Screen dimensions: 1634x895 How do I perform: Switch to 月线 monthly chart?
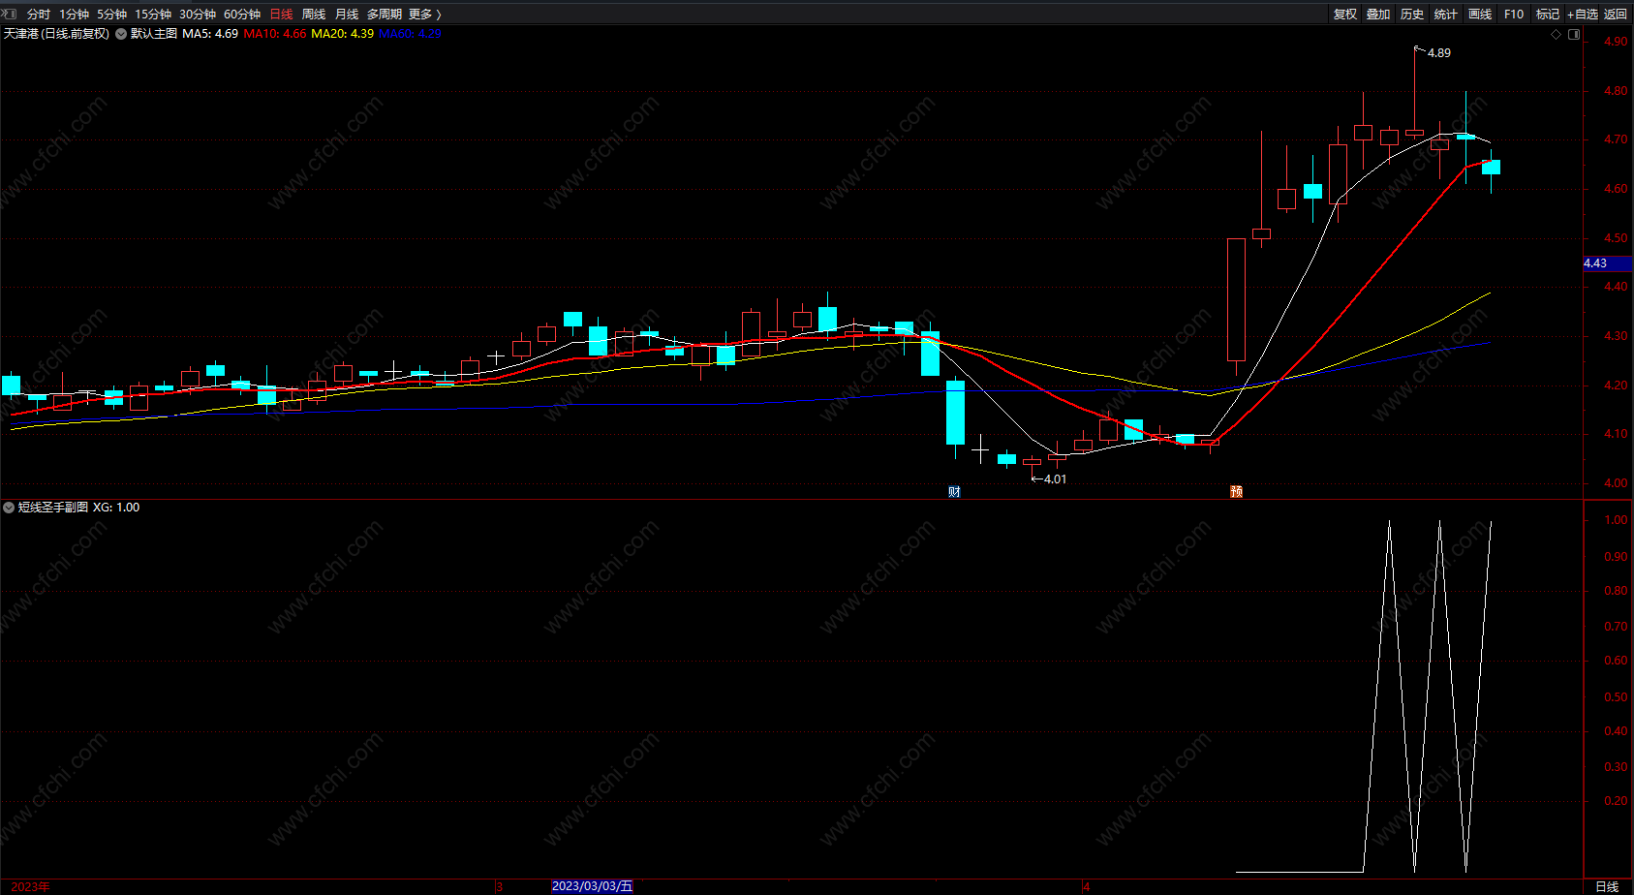pos(347,15)
